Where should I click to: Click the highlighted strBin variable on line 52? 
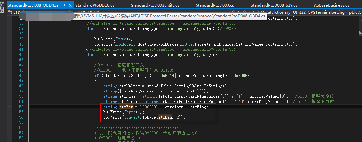pos(126,107)
